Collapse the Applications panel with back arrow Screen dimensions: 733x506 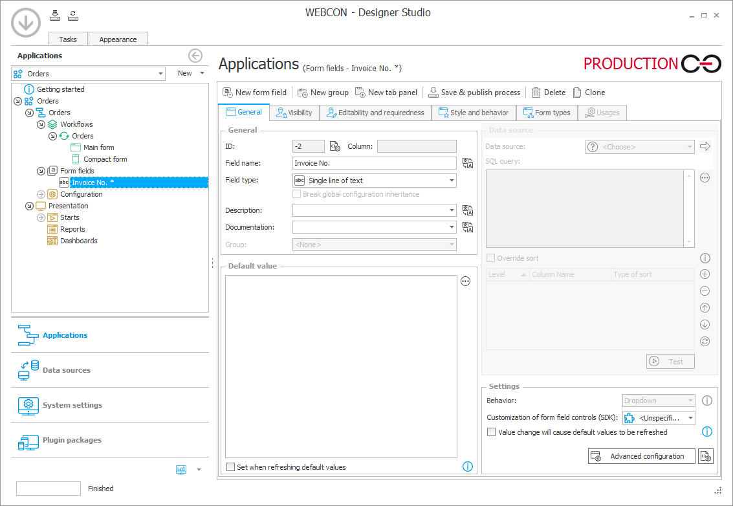tap(195, 56)
